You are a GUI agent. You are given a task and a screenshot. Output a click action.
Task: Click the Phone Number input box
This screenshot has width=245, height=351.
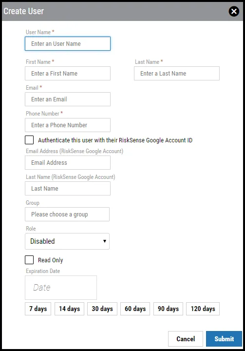68,125
